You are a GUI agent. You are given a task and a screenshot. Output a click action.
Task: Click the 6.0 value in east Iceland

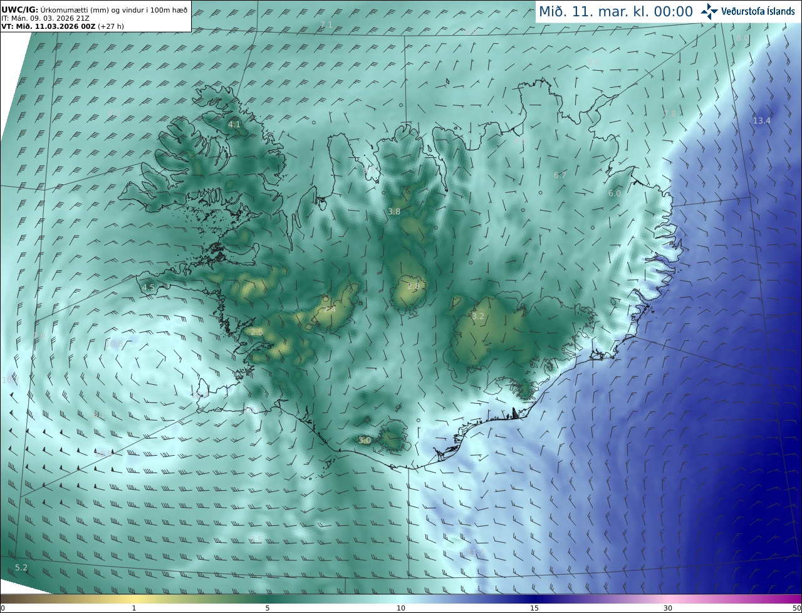click(x=615, y=194)
